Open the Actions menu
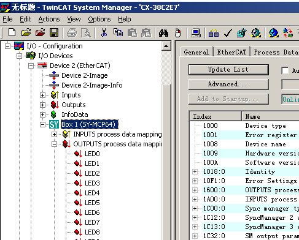 tap(49, 19)
